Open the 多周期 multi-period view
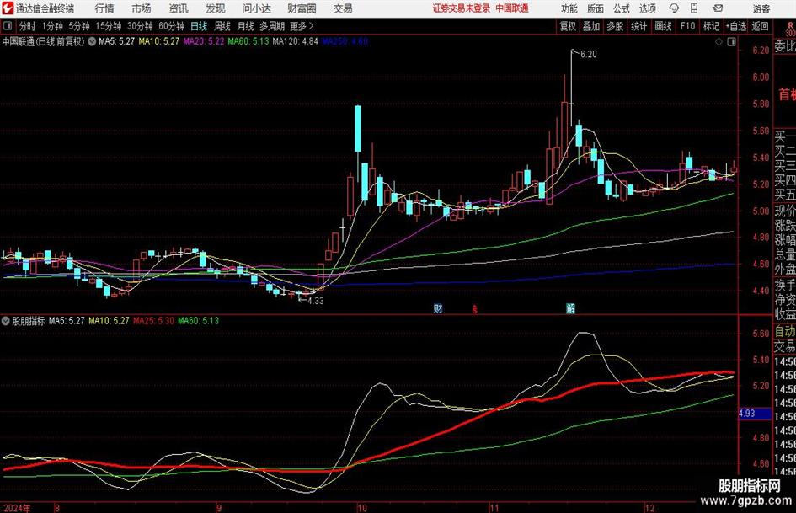 (272, 26)
